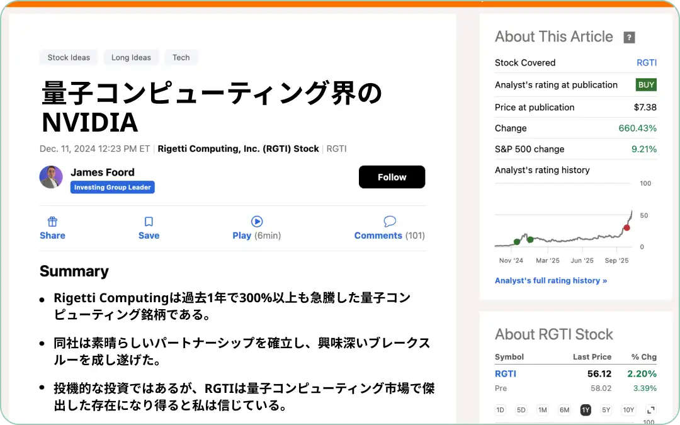
Task: Click the Summary heading
Action: [x=74, y=271]
